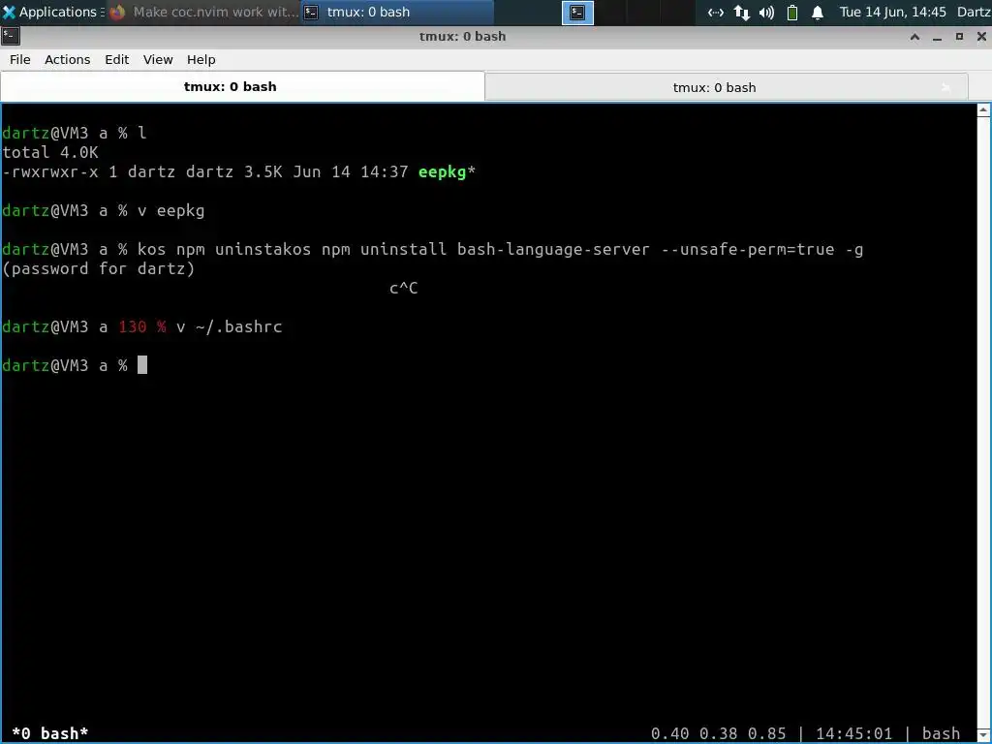Open the Dartz user menu in panel
The height and width of the screenshot is (744, 992).
974,12
